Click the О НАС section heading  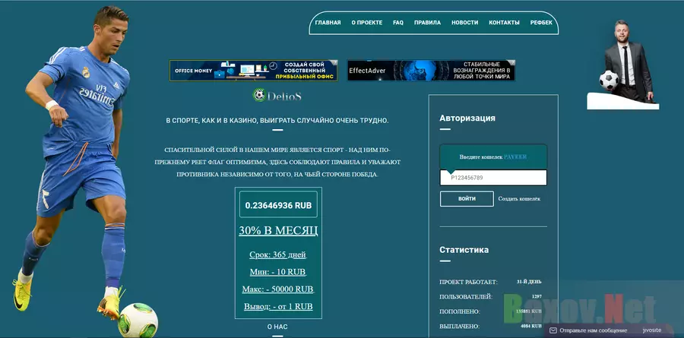click(277, 327)
